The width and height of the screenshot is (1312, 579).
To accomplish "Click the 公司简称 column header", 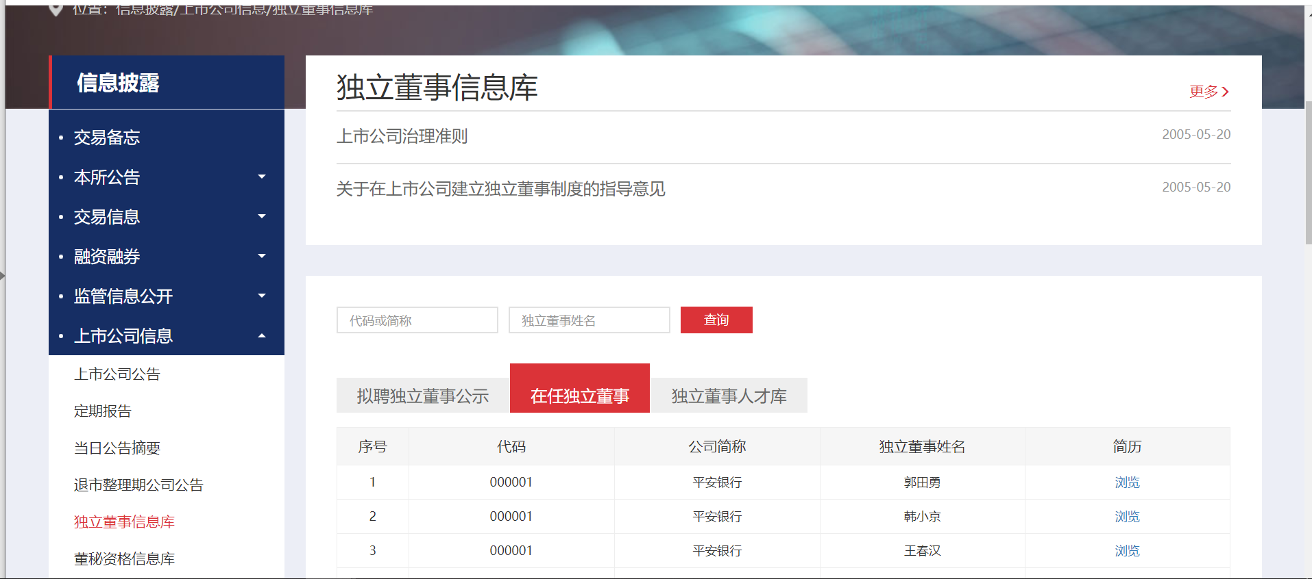I will [x=717, y=447].
